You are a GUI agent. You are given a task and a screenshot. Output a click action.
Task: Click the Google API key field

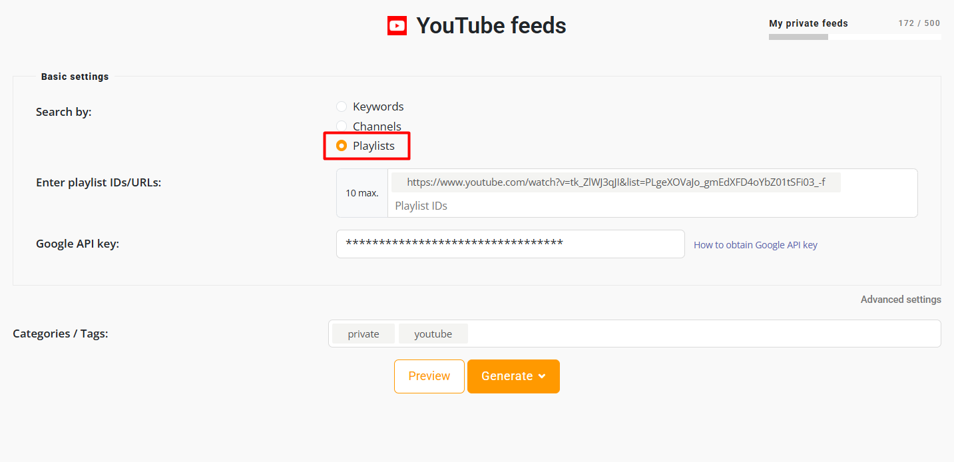pos(511,244)
